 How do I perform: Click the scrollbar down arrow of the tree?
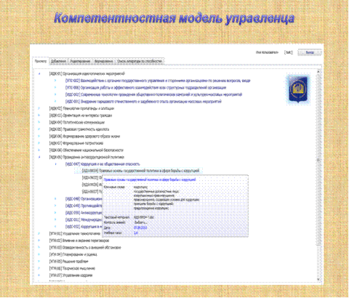click(x=318, y=279)
